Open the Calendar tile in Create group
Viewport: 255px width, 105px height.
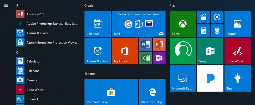[98, 24]
